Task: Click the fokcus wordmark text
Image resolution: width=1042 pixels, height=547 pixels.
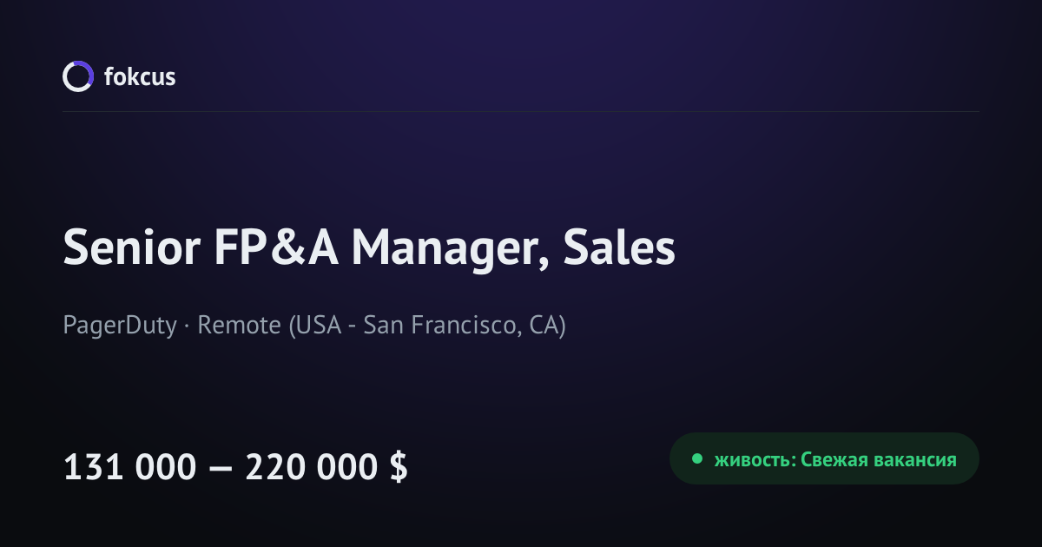Action: click(140, 76)
